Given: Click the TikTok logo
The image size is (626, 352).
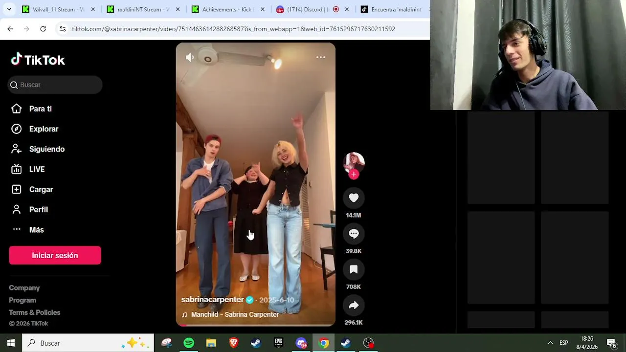Looking at the screenshot, I should 38,60.
